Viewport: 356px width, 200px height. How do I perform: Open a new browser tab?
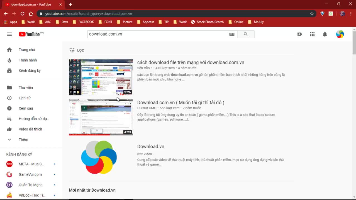pyautogui.click(x=70, y=4)
